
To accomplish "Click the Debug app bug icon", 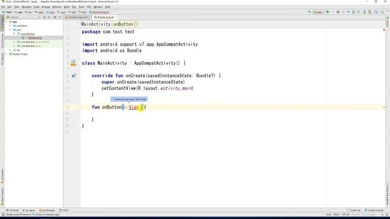I will [x=338, y=12].
